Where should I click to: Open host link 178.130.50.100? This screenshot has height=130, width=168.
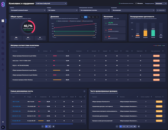17,106
